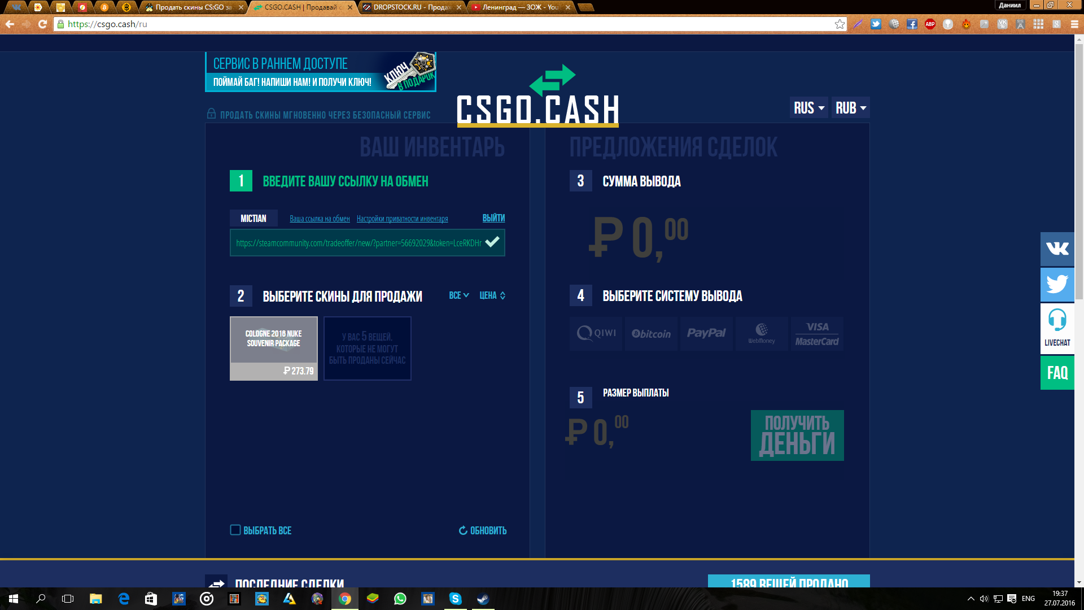Switch to the DROPSTOCK.RU tab

coord(412,7)
